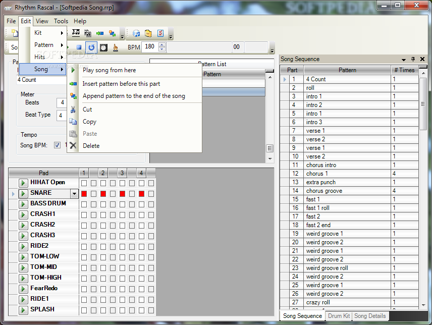
Task: Turn off the SNARE hit on beat 2
Action: [103, 194]
